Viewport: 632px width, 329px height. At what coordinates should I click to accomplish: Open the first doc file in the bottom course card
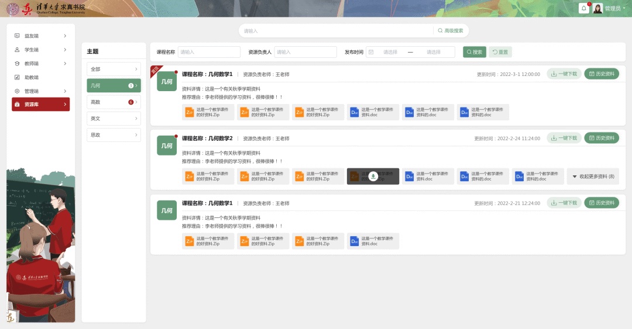(373, 241)
